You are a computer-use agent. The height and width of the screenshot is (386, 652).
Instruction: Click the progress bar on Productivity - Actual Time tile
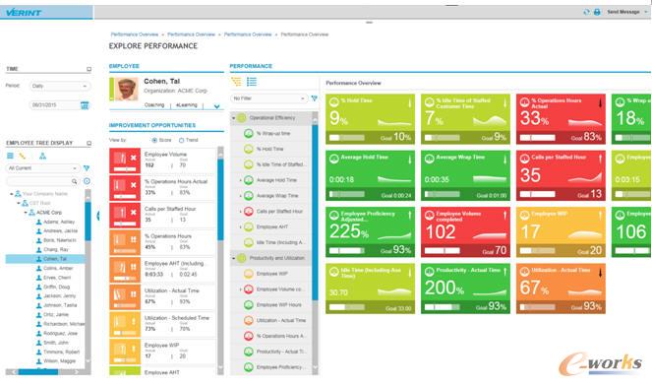(442, 308)
